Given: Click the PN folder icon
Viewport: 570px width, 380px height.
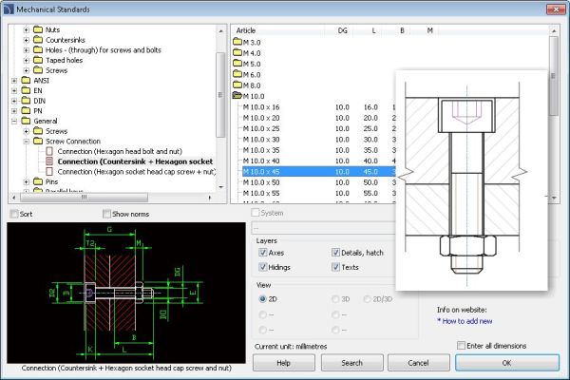Looking at the screenshot, I should 26,110.
